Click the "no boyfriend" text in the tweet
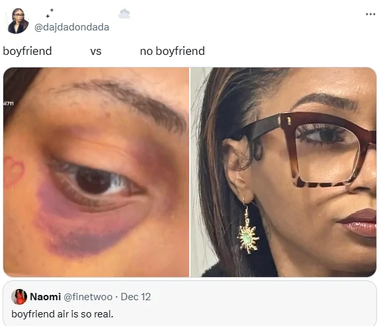 [173, 51]
